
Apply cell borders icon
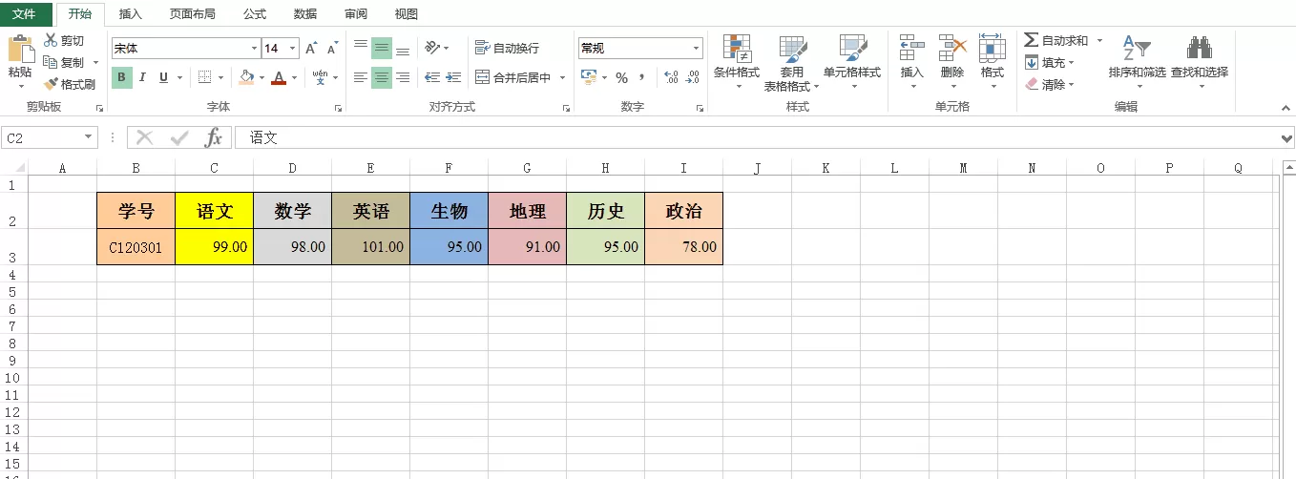205,77
